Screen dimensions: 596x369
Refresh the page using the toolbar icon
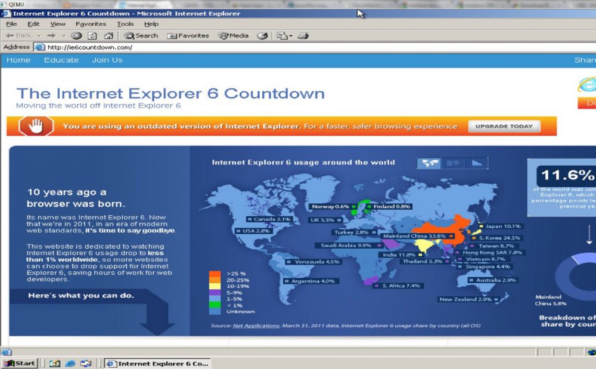click(x=92, y=36)
